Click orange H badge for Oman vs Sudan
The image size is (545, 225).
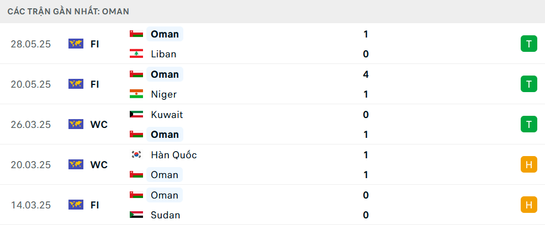pyautogui.click(x=528, y=205)
